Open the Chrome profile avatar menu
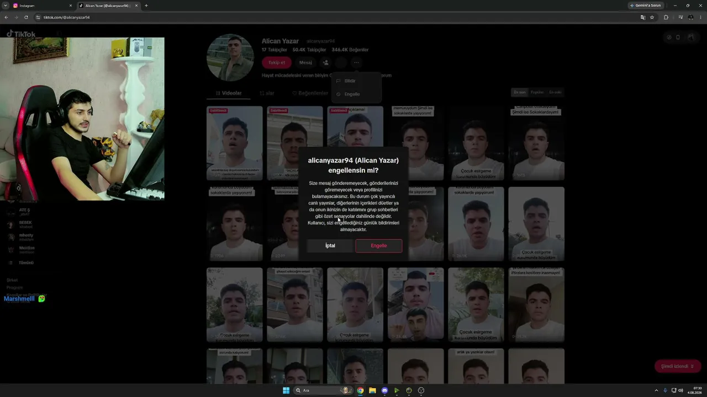This screenshot has width=707, height=397. click(x=691, y=17)
